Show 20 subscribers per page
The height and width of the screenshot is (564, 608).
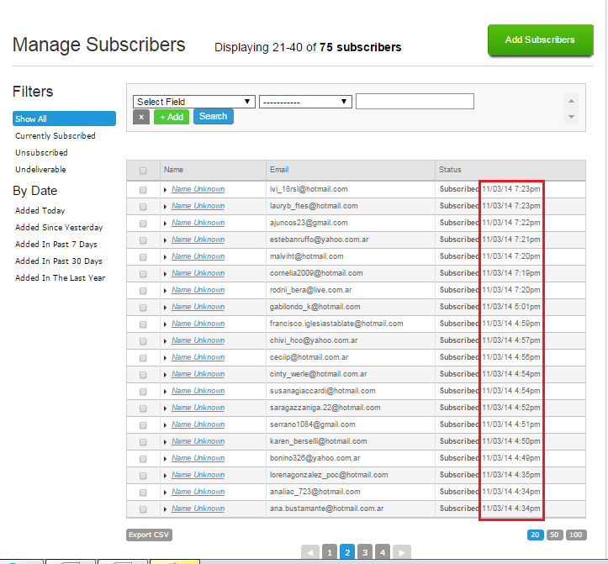pyautogui.click(x=535, y=535)
